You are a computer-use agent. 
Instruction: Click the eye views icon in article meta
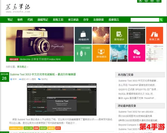[x=20, y=79]
